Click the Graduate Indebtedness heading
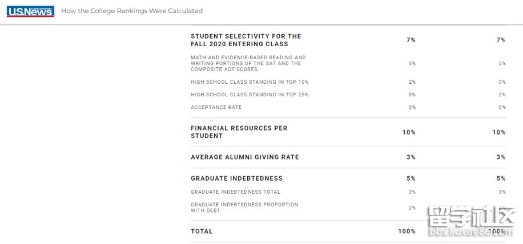This screenshot has height=244, width=523. click(236, 178)
